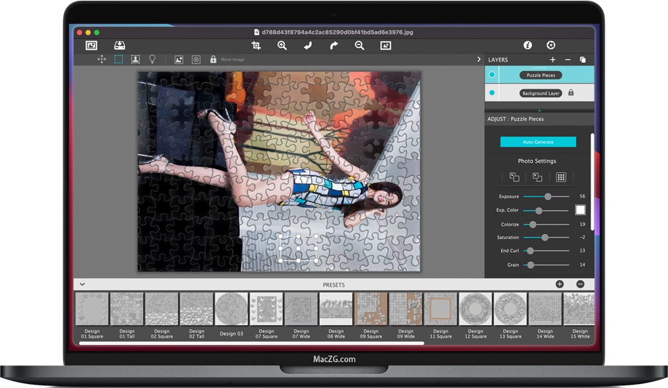Click the Undo arrow icon

coord(307,45)
